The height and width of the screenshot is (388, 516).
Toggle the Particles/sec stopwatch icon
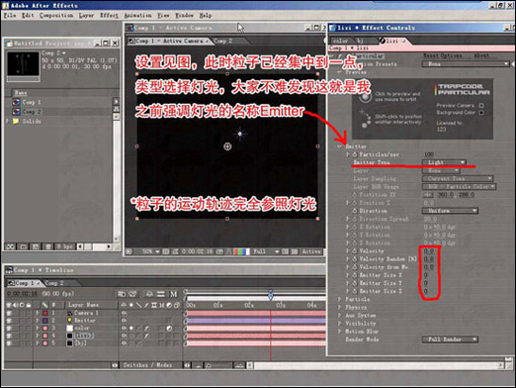pos(355,154)
